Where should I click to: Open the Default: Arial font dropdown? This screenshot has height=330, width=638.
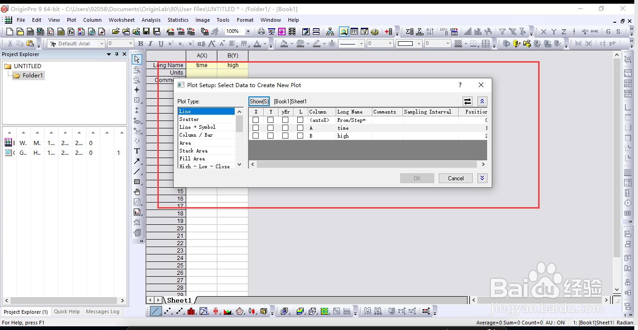102,44
